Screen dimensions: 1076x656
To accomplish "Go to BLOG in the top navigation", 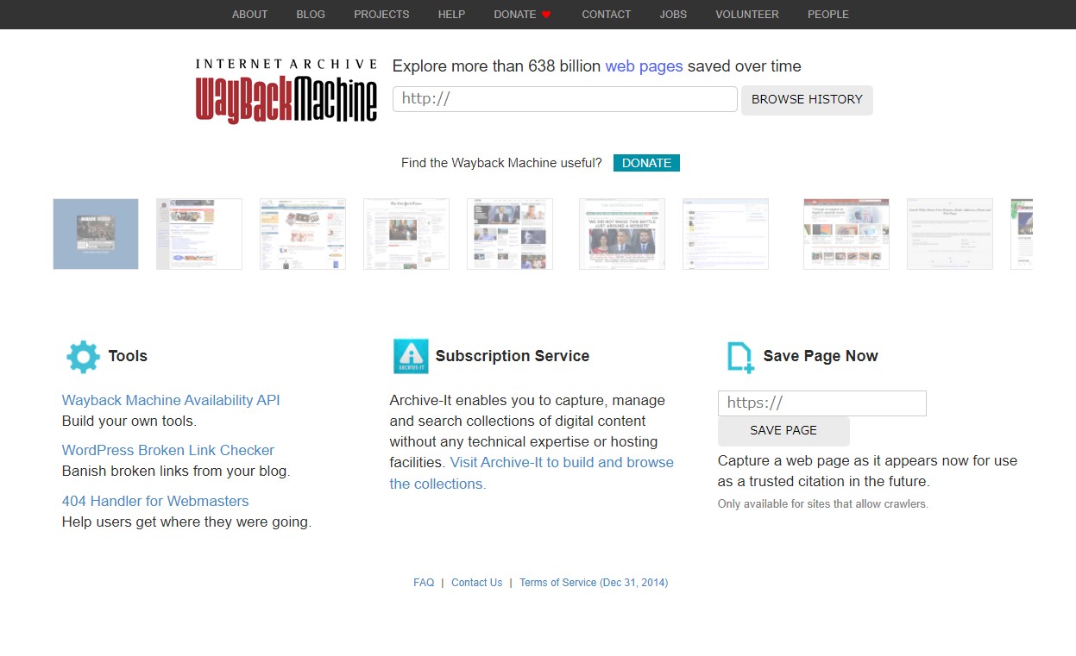I will tap(311, 15).
